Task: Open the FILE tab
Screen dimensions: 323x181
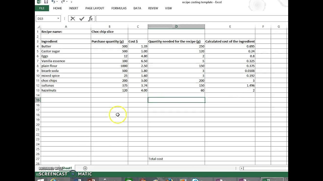Action: coord(42,8)
